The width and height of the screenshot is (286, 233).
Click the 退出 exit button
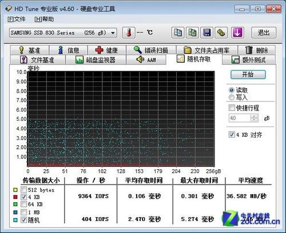tap(264, 32)
